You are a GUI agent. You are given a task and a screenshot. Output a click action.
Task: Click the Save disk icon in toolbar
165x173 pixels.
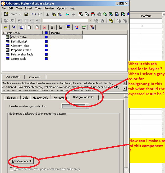pyautogui.click(x=26, y=14)
